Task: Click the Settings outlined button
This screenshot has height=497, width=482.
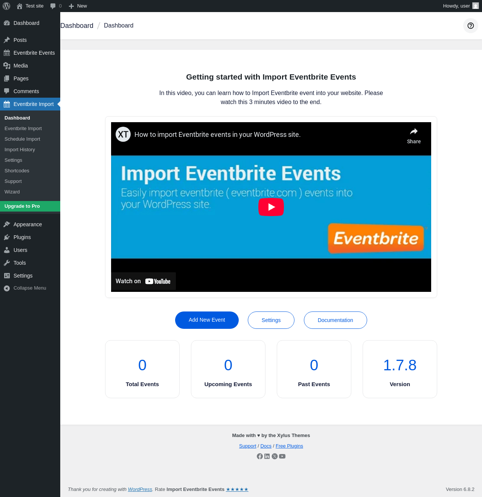Action: pos(271,320)
